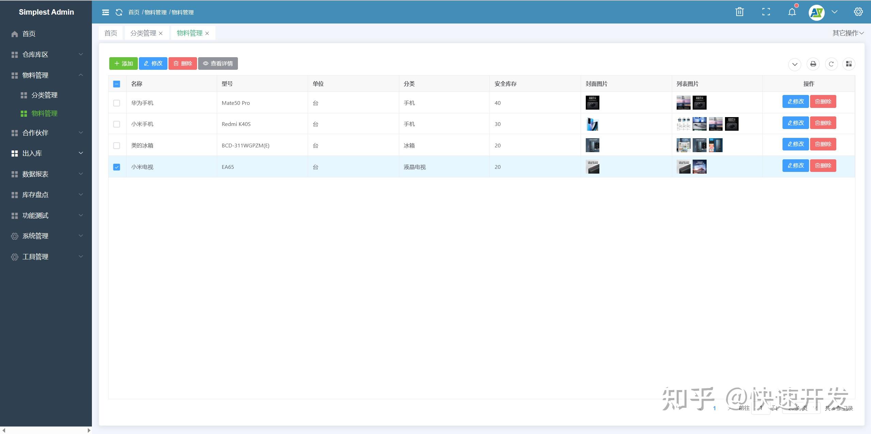Switch to 首页 tab
Viewport: 871px width, 434px height.
click(111, 33)
